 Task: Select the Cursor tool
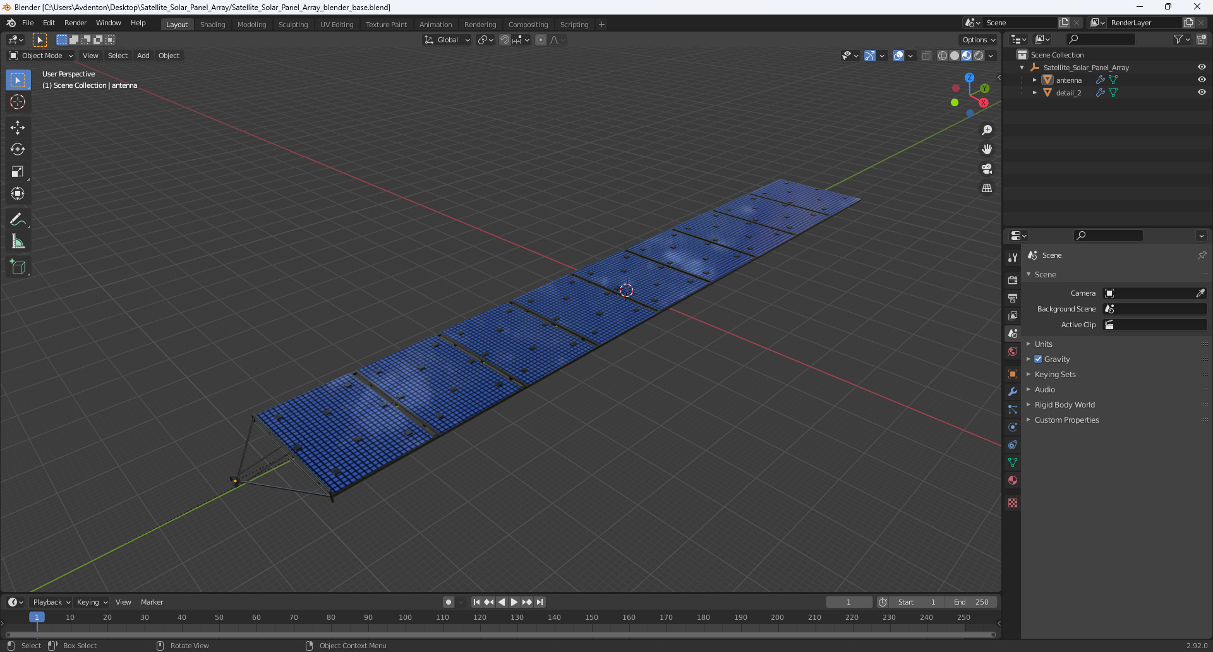point(18,102)
